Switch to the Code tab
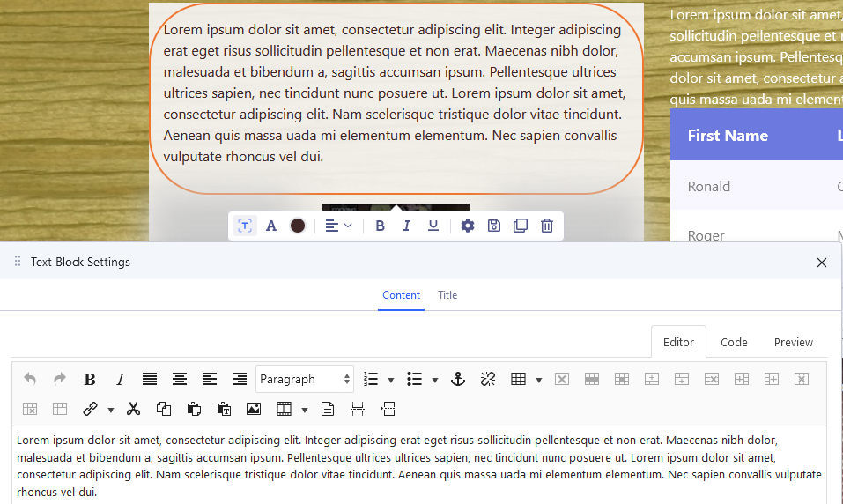This screenshot has height=504, width=843. click(734, 343)
